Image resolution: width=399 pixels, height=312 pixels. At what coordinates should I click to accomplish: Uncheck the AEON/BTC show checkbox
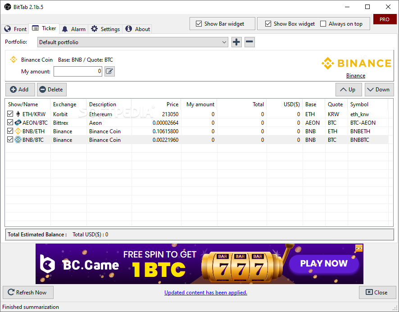click(10, 122)
